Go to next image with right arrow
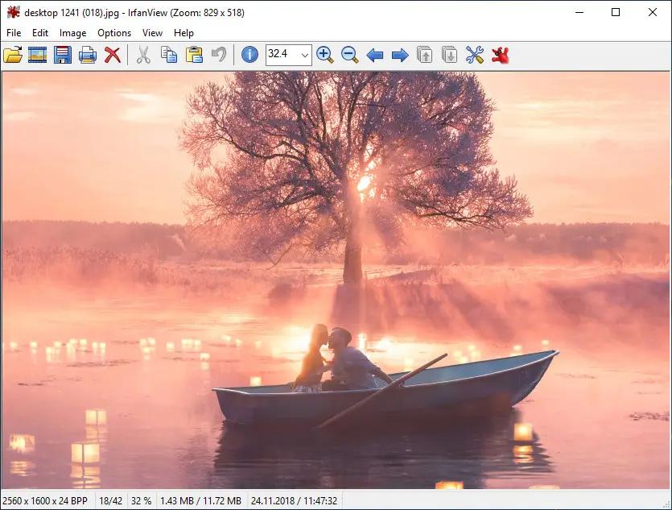This screenshot has height=510, width=672. point(400,55)
